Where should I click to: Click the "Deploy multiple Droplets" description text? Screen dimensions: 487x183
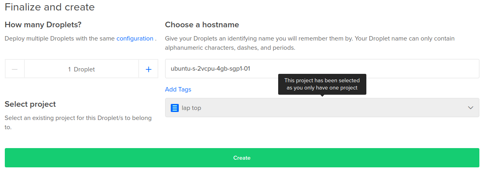[60, 39]
